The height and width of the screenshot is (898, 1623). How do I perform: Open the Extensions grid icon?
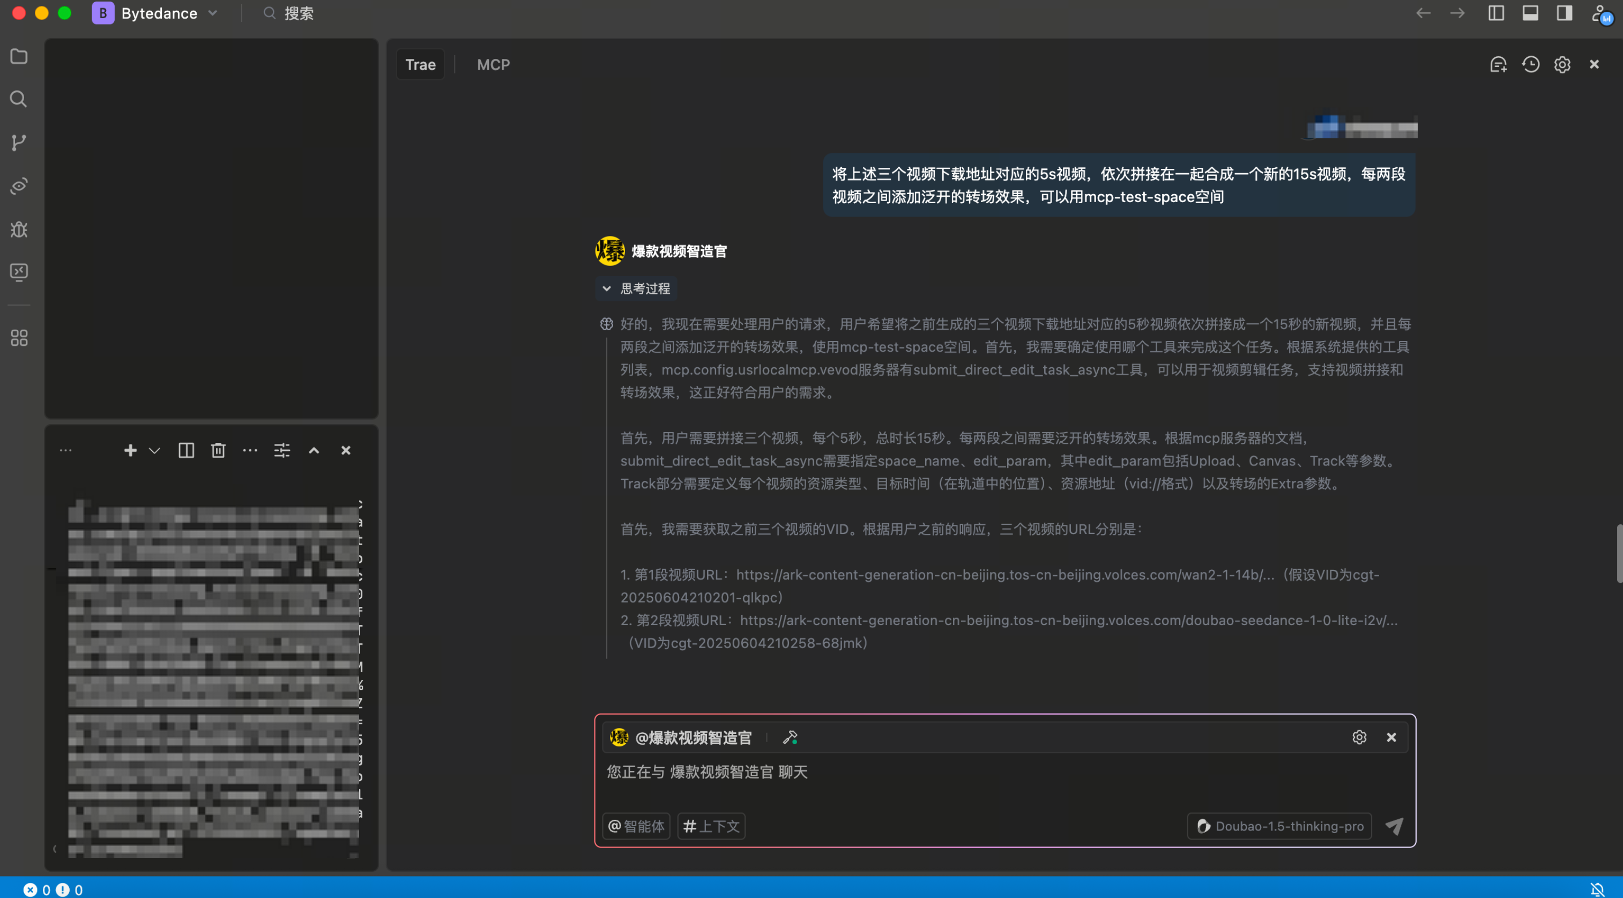(19, 338)
